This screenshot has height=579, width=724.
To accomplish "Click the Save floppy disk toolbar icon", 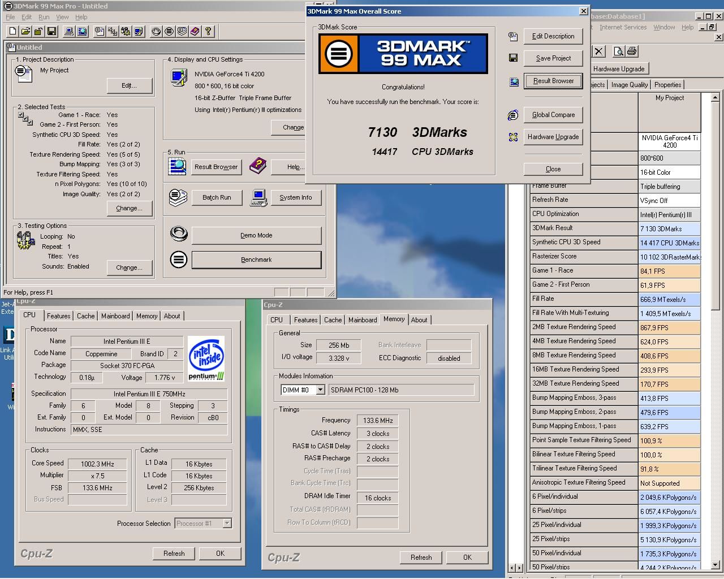I will tap(51, 32).
